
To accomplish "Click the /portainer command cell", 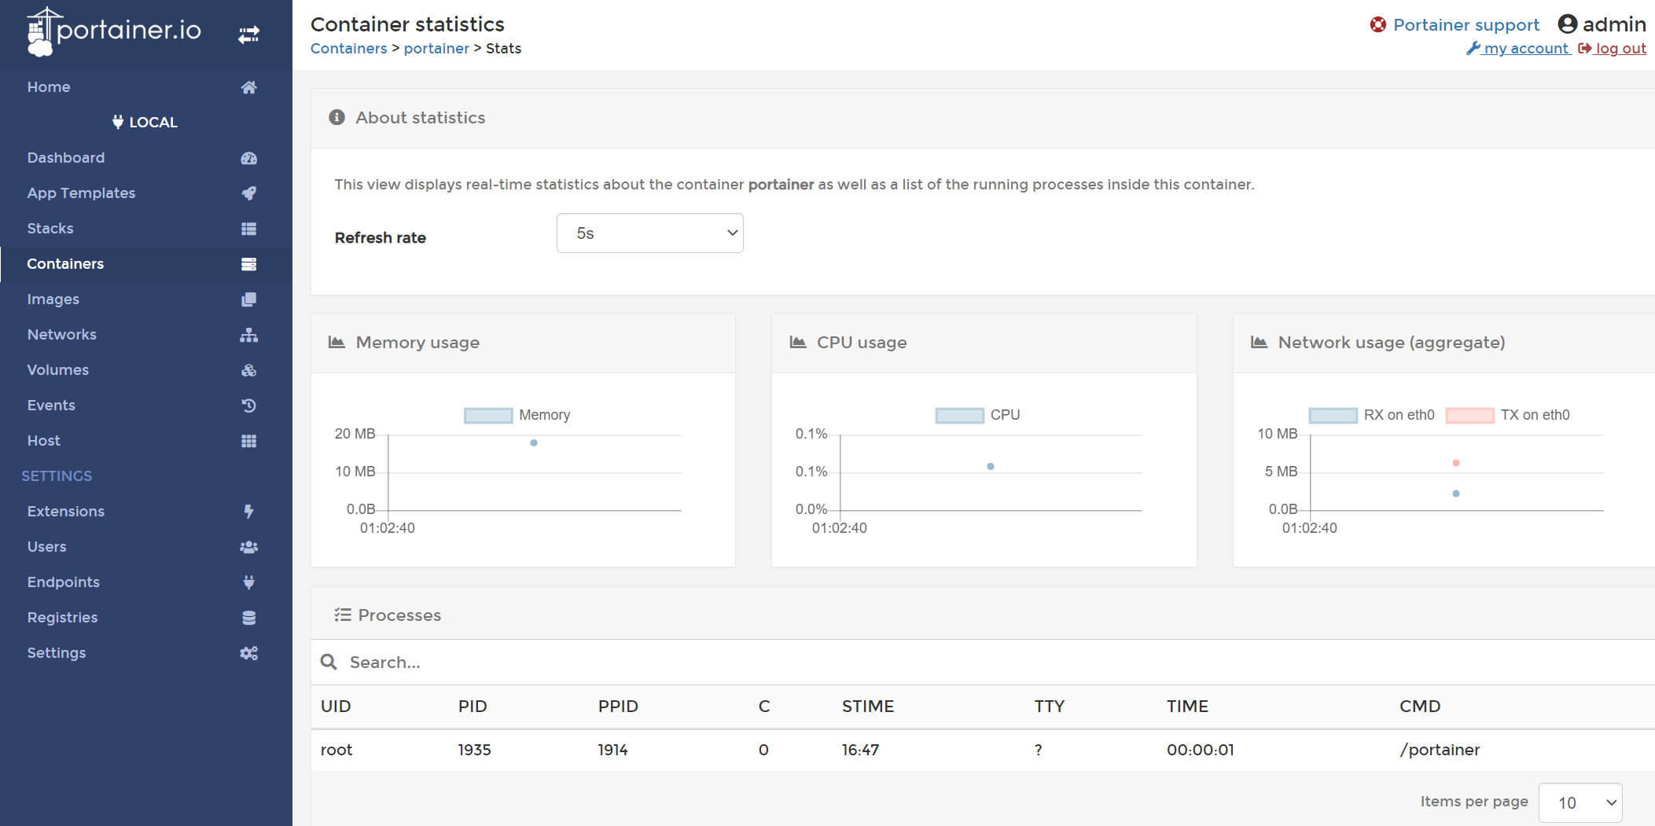I will pyautogui.click(x=1440, y=750).
